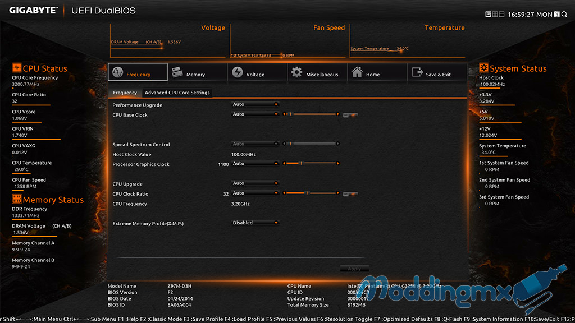Click the "F1 :Help" shortcut hint
Viewport: 575px width, 323px height.
pyautogui.click(x=128, y=319)
